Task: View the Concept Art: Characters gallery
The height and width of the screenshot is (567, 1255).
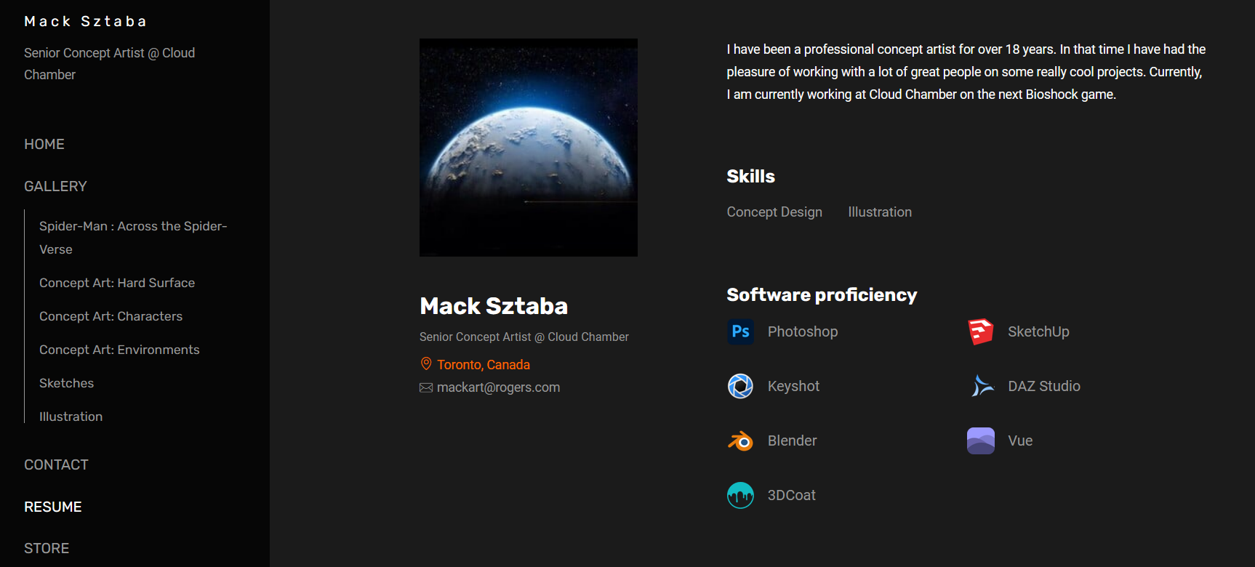Action: (x=111, y=316)
